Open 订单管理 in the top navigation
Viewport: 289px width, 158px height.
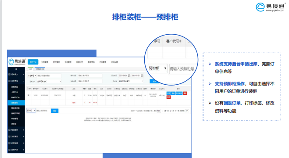coord(45,62)
